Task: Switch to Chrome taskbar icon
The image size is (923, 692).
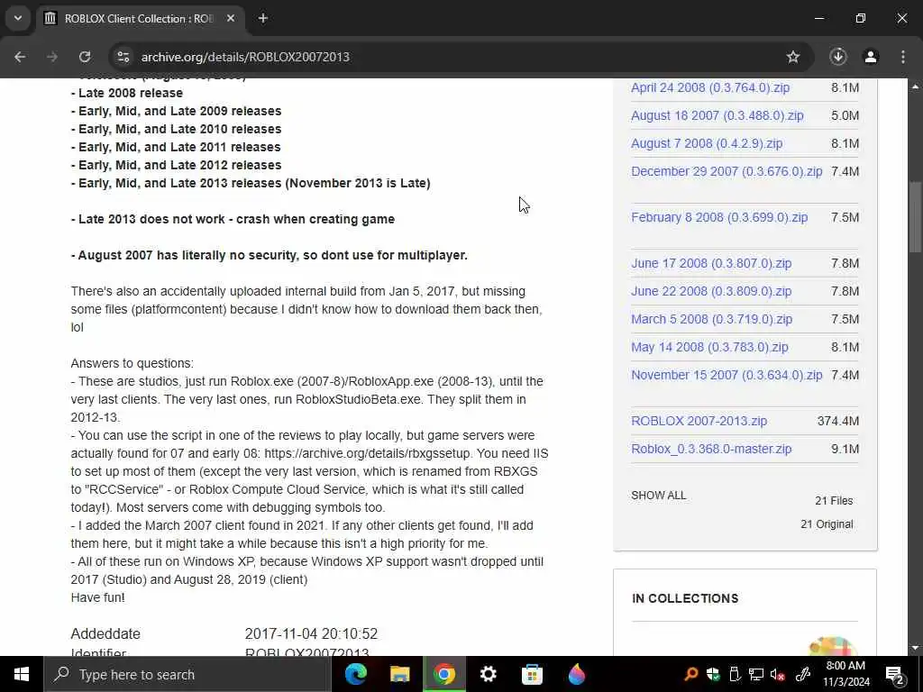Action: click(x=444, y=674)
